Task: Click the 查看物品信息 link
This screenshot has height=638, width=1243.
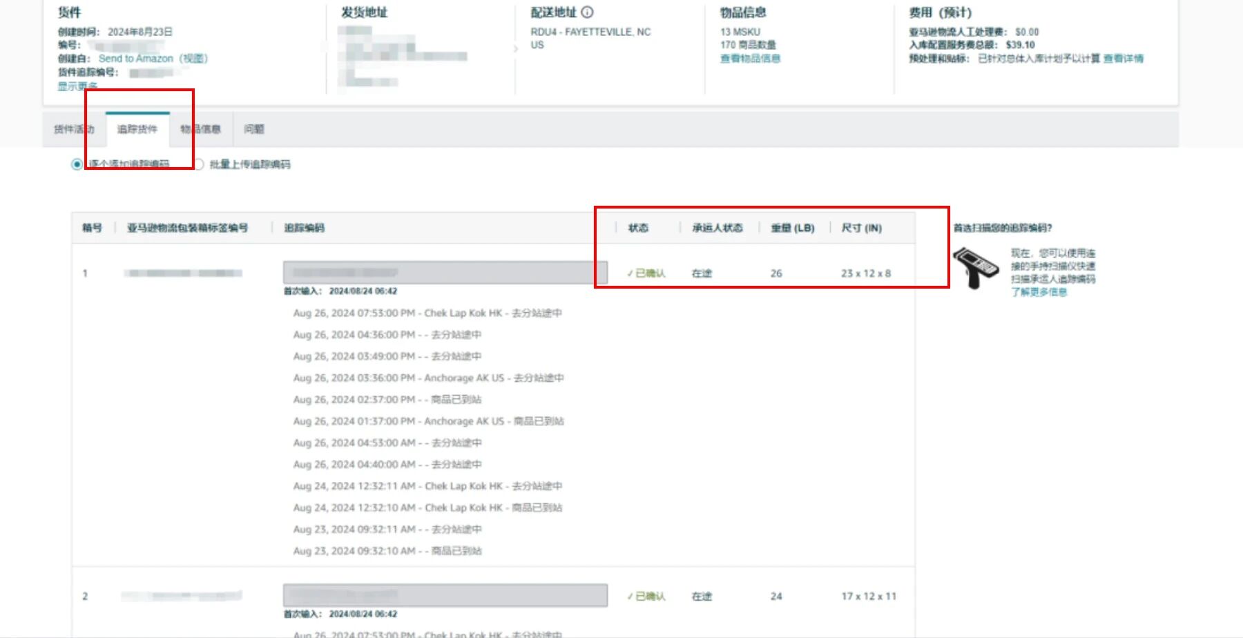Action: [750, 59]
